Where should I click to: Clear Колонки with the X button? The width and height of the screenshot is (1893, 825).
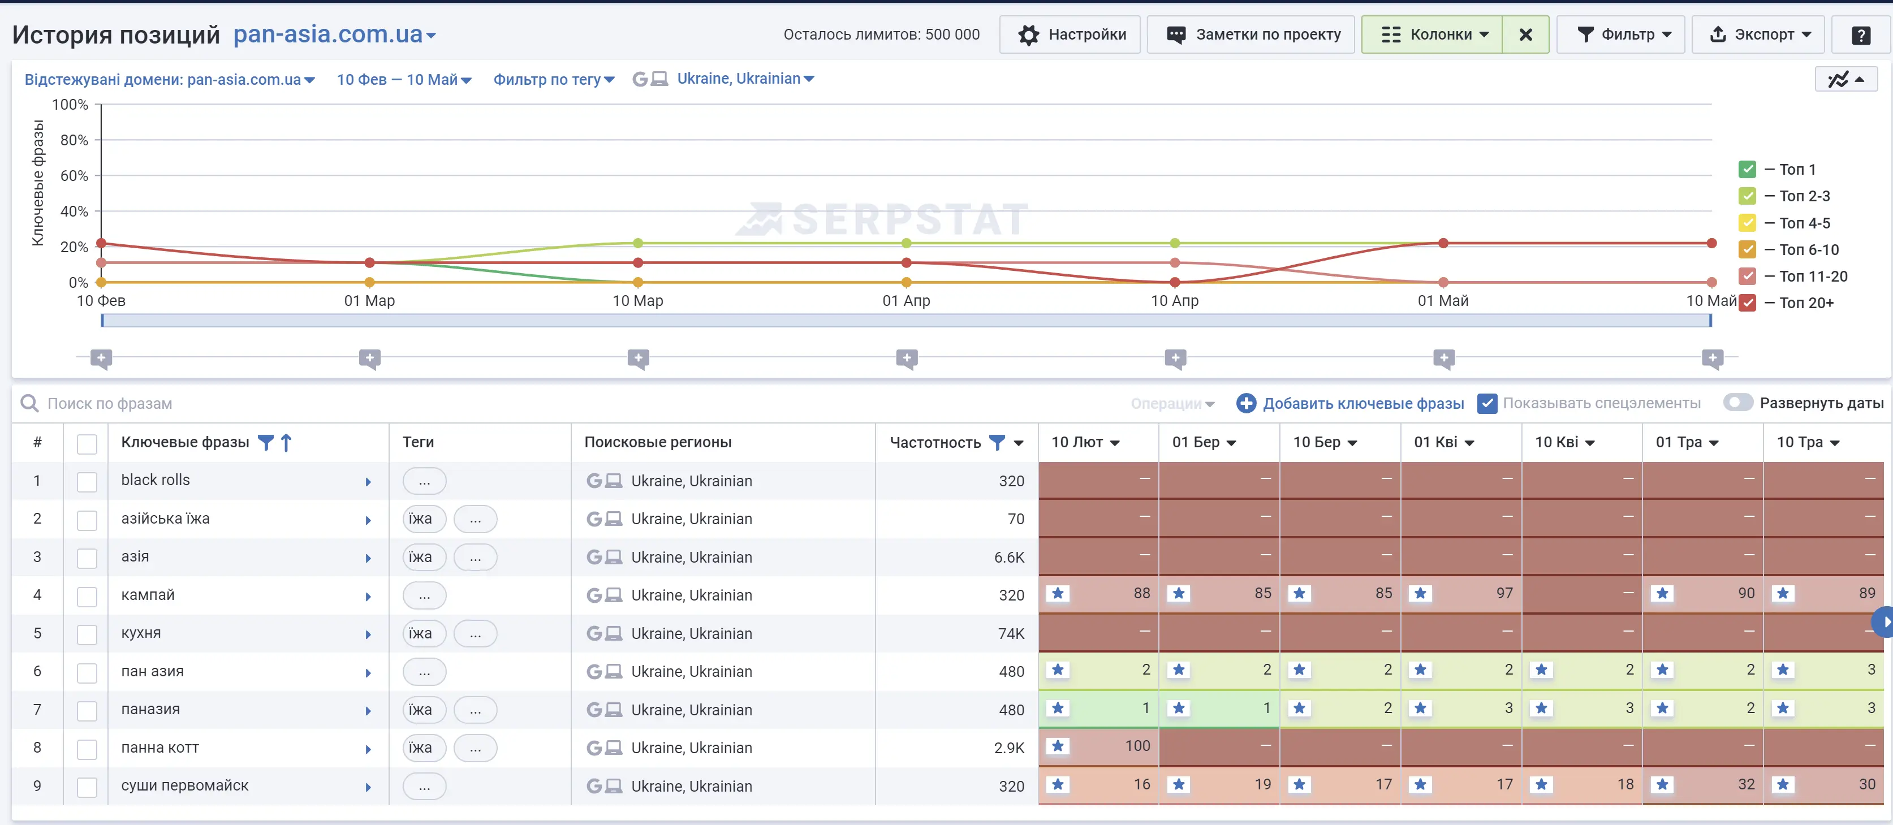(x=1525, y=34)
